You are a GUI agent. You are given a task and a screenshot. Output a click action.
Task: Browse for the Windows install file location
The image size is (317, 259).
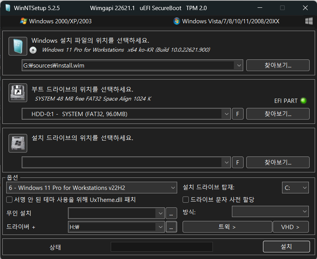278,65
